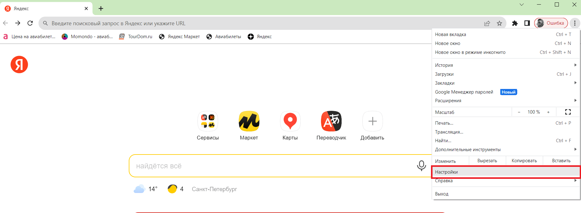This screenshot has width=581, height=213.
Task: Expand 'Дополнительные инструменты' submenu
Action: click(506, 150)
